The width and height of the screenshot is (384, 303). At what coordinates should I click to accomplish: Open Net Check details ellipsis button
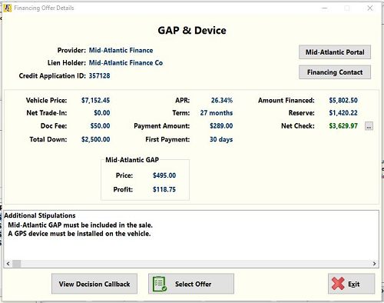click(x=369, y=126)
